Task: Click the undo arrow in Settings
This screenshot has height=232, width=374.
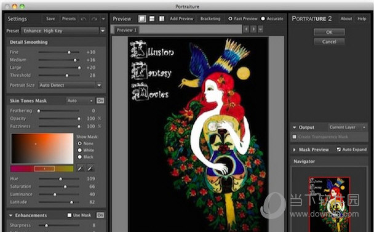Action: coord(84,19)
